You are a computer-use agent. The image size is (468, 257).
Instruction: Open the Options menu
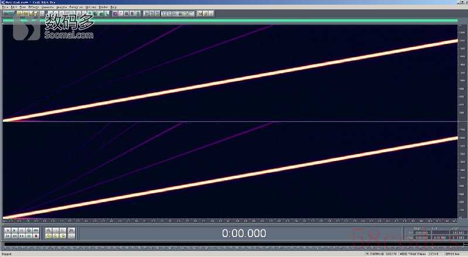[x=91, y=6]
